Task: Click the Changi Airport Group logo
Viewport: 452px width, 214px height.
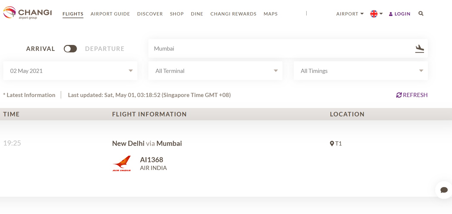Action: coord(27,13)
